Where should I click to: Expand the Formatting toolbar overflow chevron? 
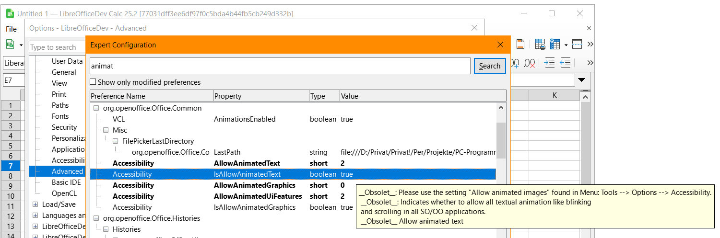pyautogui.click(x=590, y=63)
